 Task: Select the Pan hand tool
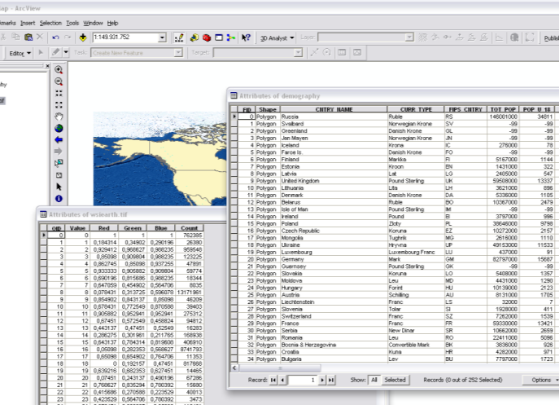pyautogui.click(x=59, y=117)
